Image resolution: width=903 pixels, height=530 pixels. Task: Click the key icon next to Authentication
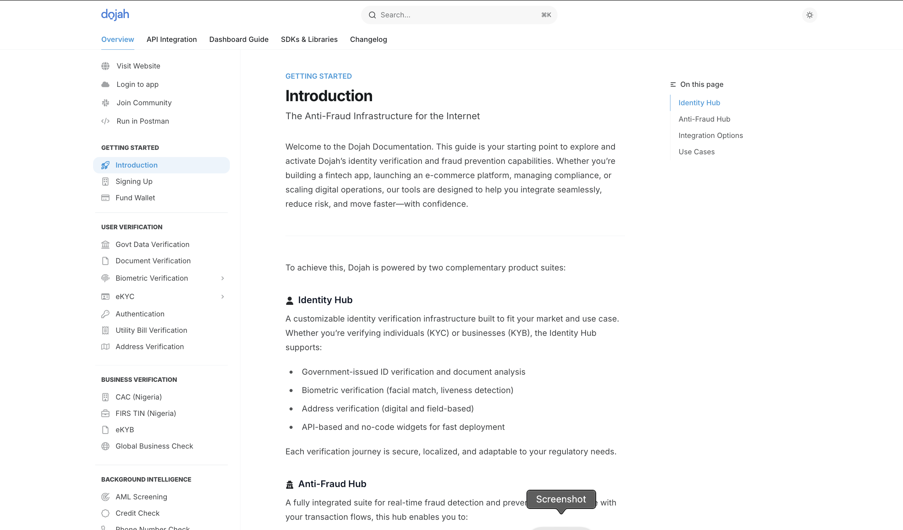point(105,314)
